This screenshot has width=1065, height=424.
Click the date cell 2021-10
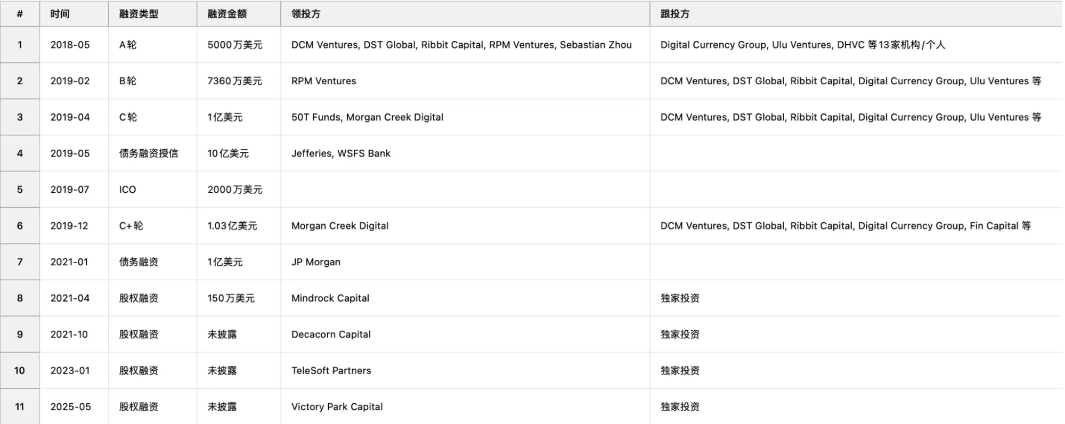[74, 335]
